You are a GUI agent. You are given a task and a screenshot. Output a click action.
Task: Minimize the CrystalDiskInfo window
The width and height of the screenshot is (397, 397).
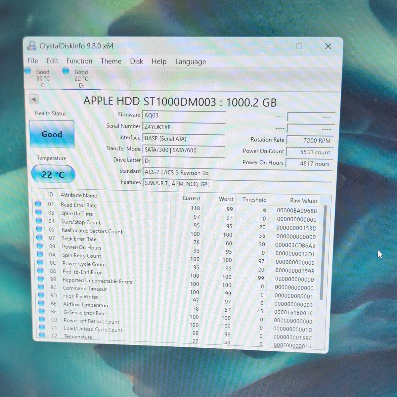[271, 46]
